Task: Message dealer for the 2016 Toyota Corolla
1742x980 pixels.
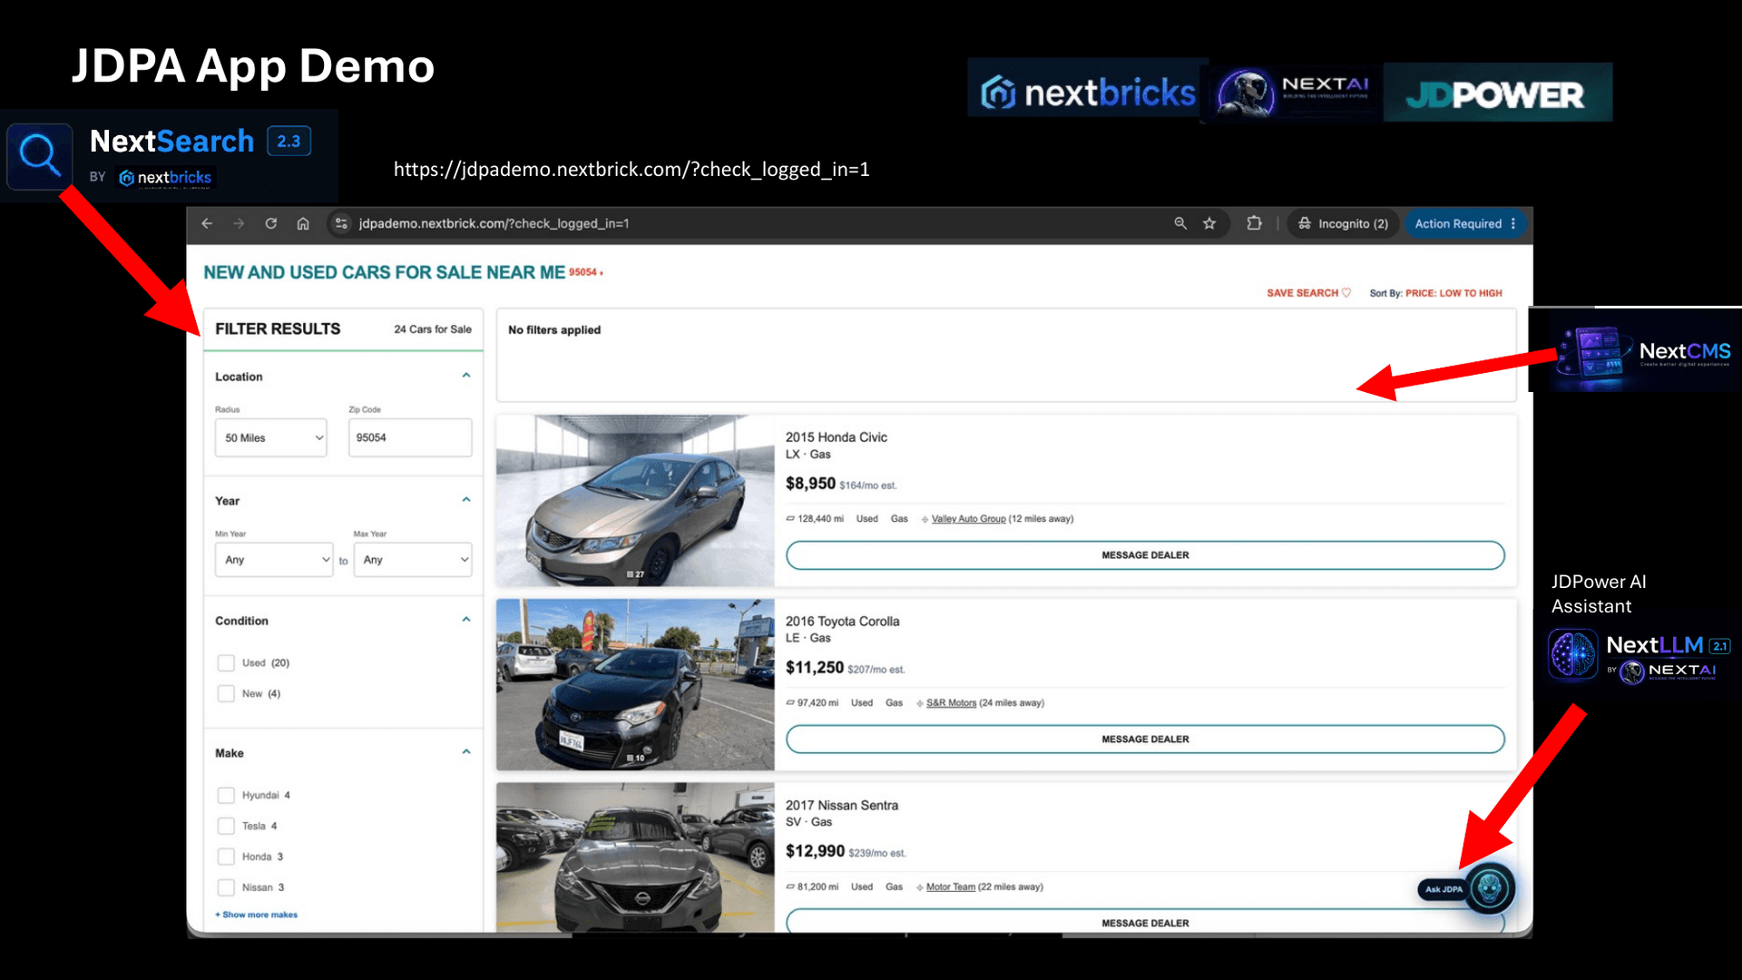Action: click(1145, 740)
